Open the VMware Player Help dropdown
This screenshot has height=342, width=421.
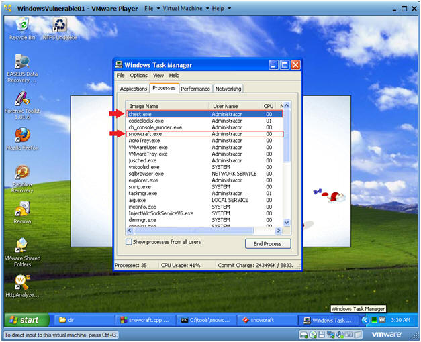pos(222,9)
